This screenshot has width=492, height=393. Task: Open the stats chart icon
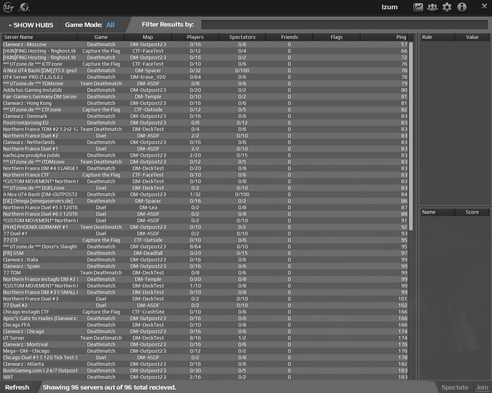point(418,7)
